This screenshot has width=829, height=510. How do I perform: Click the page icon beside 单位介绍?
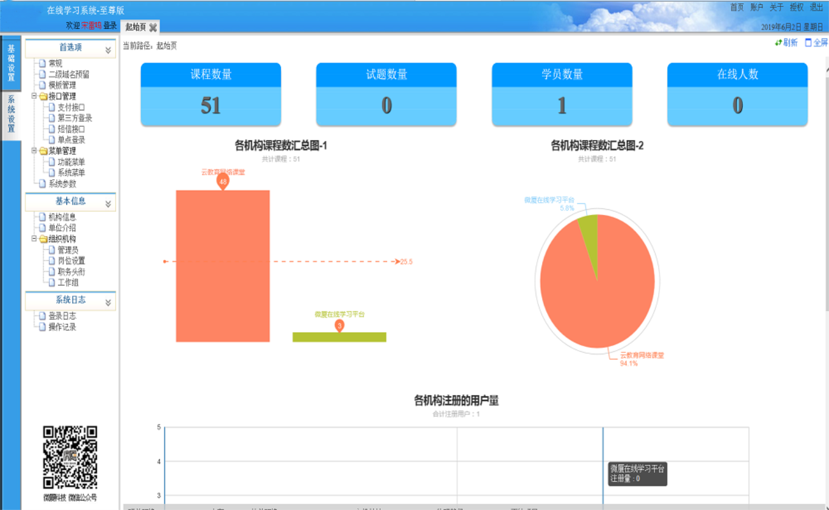click(43, 228)
